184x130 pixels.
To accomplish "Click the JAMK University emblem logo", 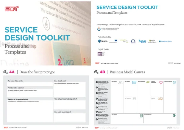I will (x=99, y=29).
